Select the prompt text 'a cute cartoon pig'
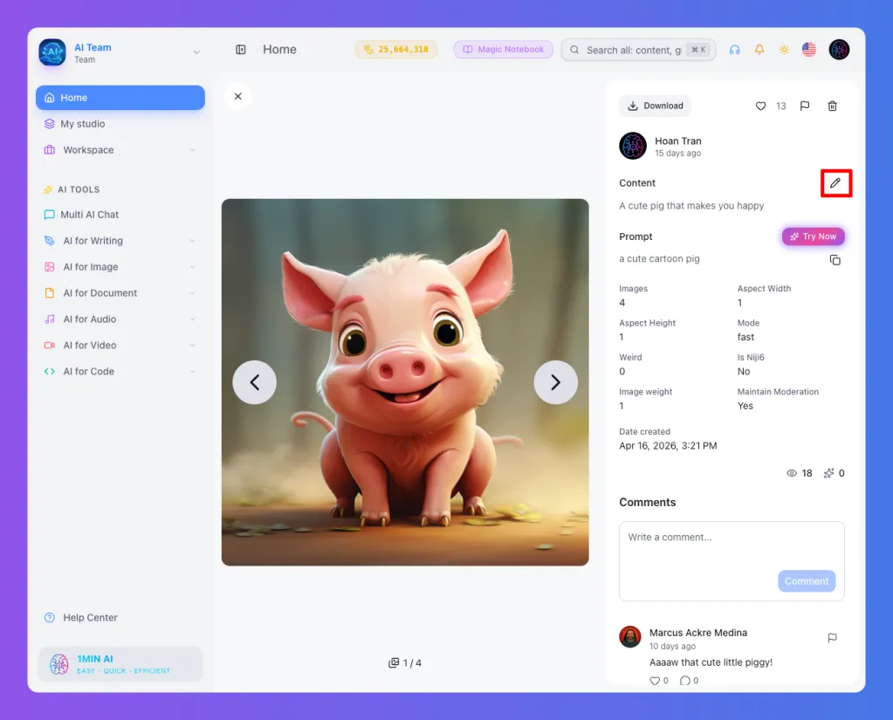Screen dimensions: 893x720 659,258
